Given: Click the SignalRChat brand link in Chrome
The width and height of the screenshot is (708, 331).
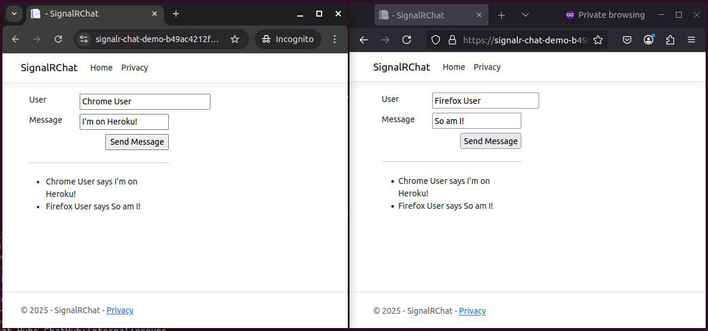Looking at the screenshot, I should click(49, 68).
